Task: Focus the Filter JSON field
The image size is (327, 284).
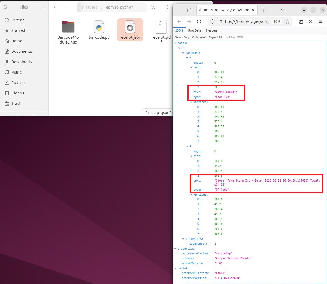Action: point(236,37)
